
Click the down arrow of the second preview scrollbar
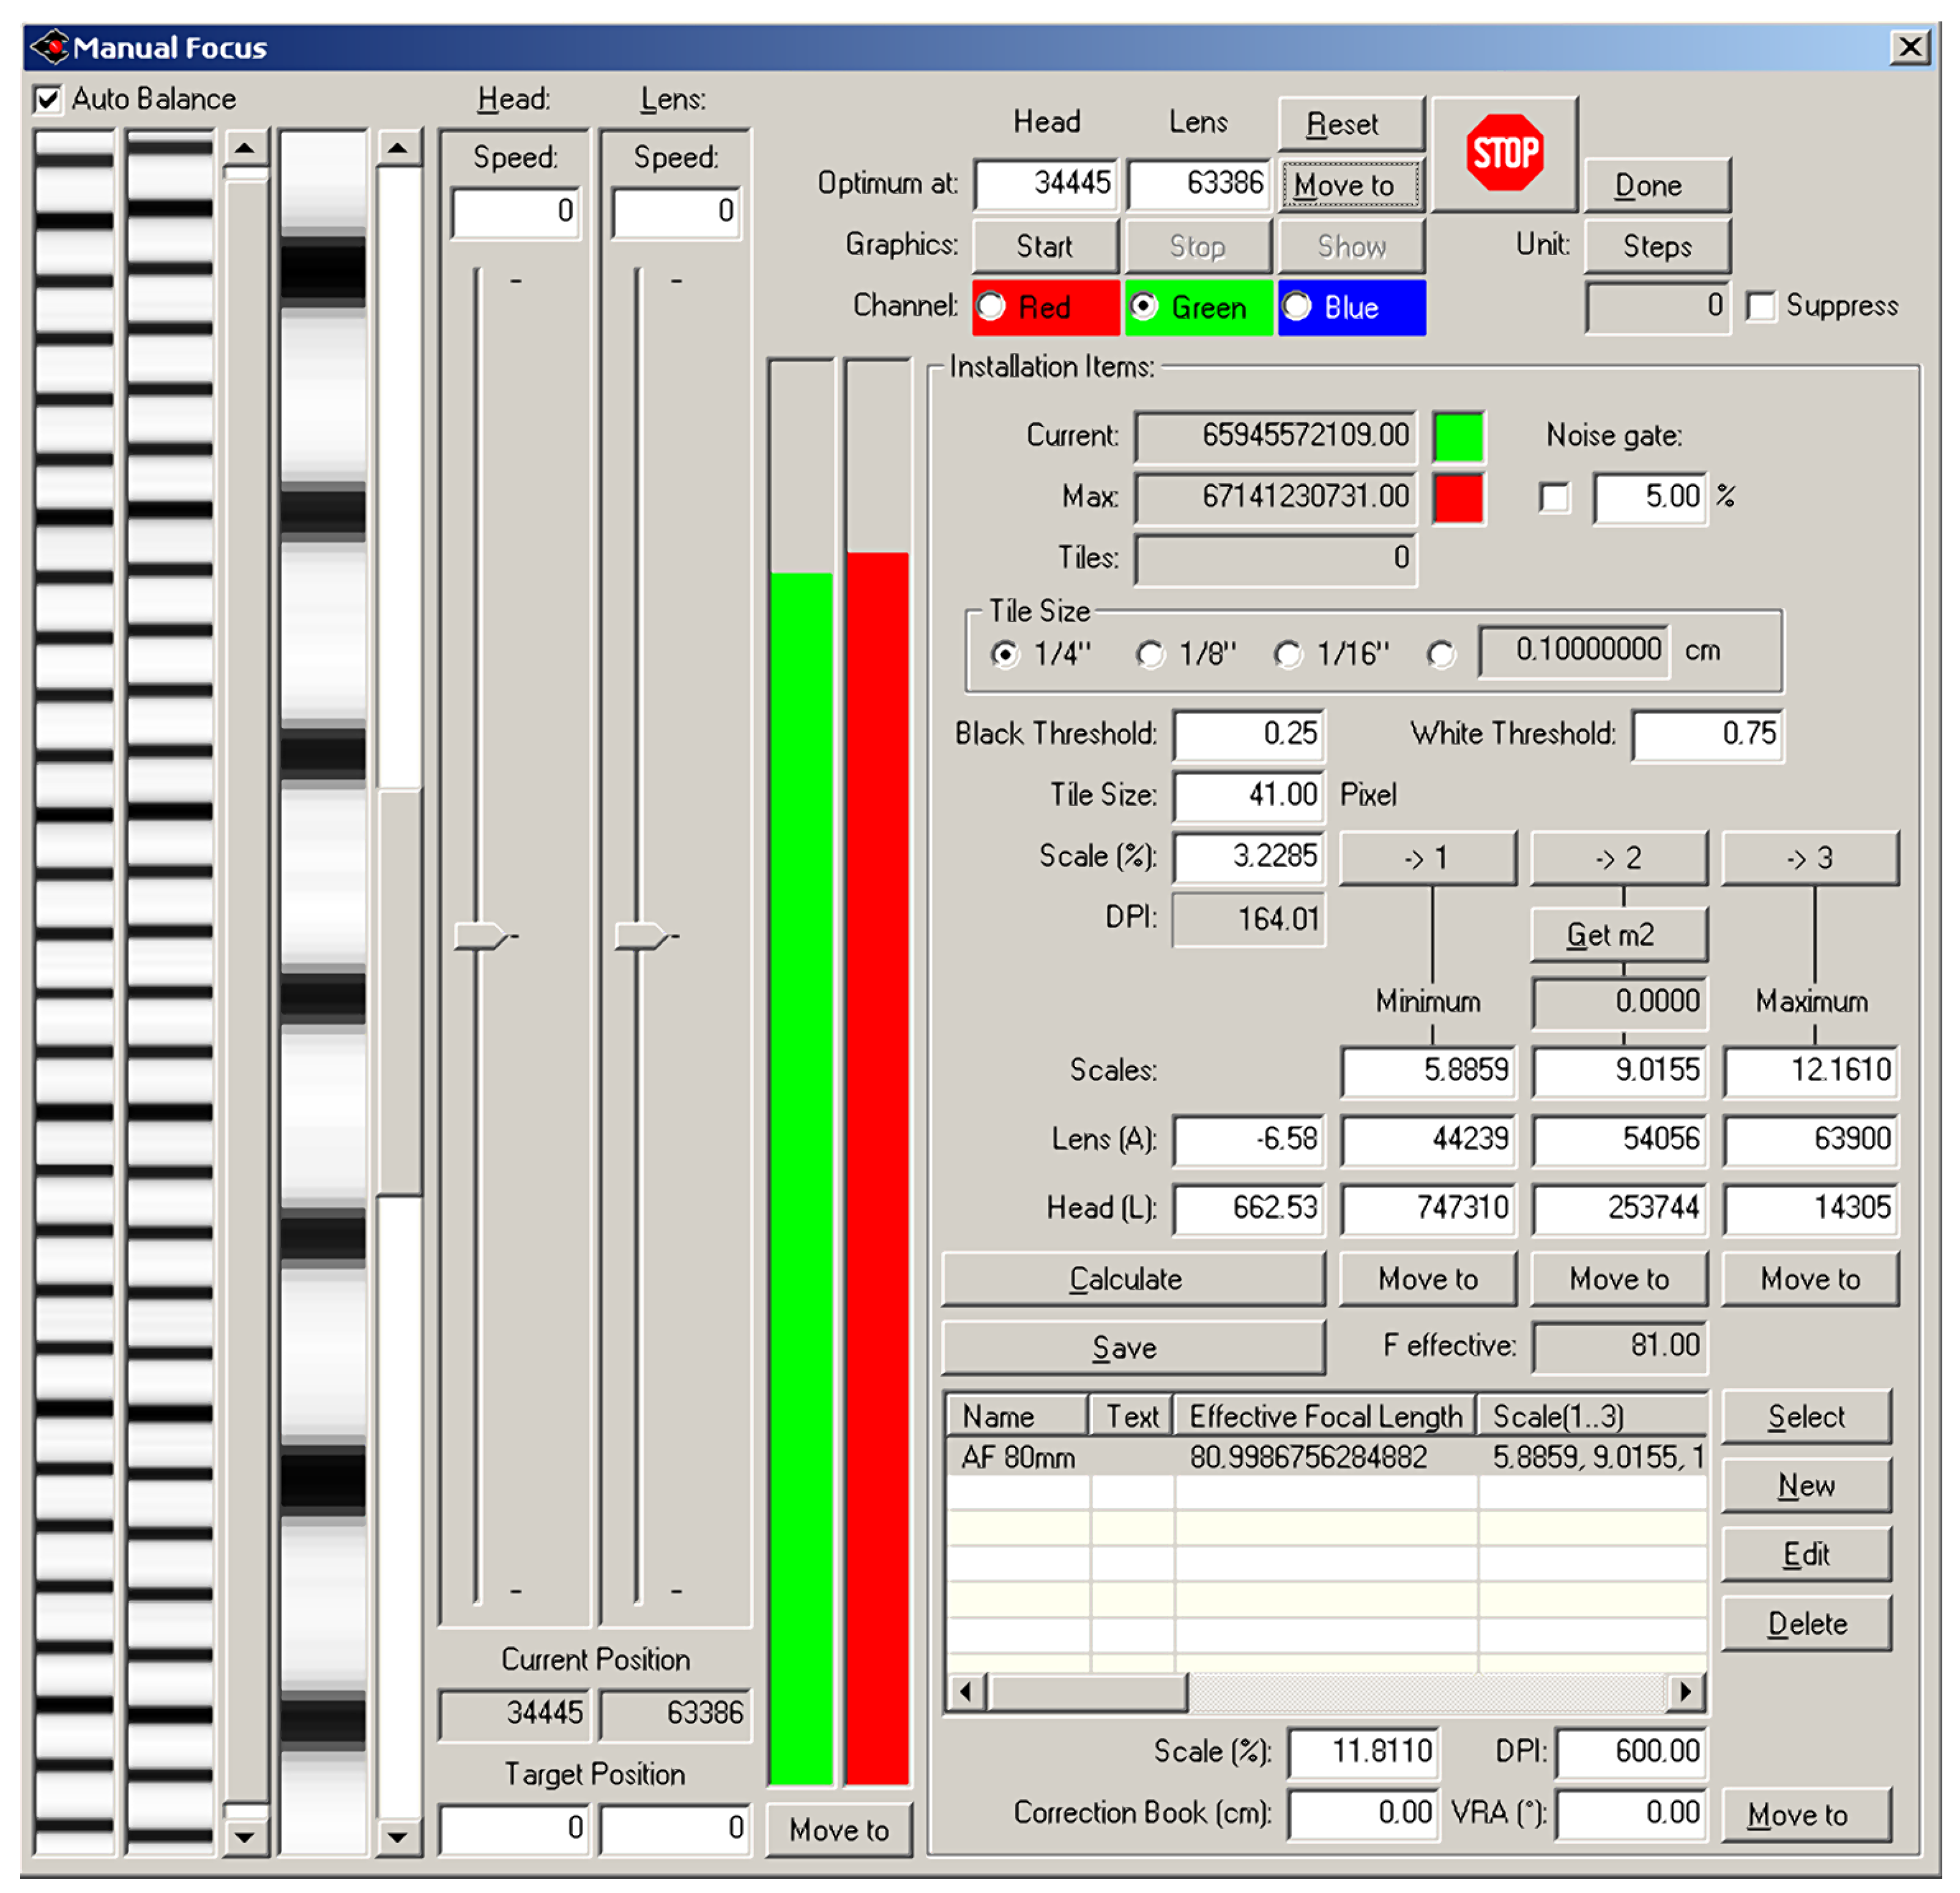(x=398, y=1836)
